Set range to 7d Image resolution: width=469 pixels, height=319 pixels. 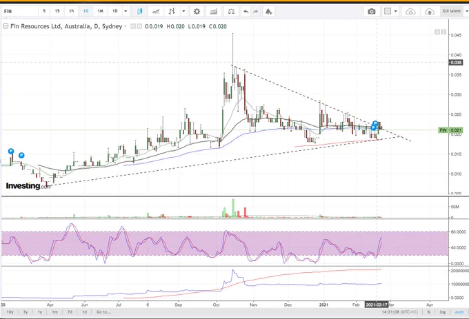click(70, 312)
